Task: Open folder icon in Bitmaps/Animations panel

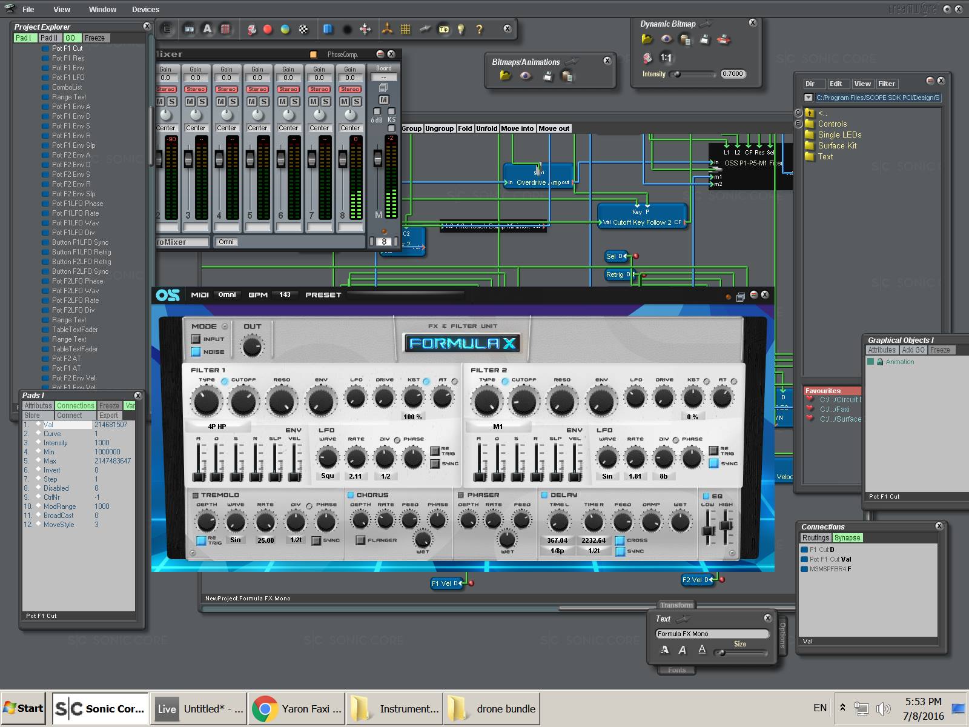Action: [505, 76]
